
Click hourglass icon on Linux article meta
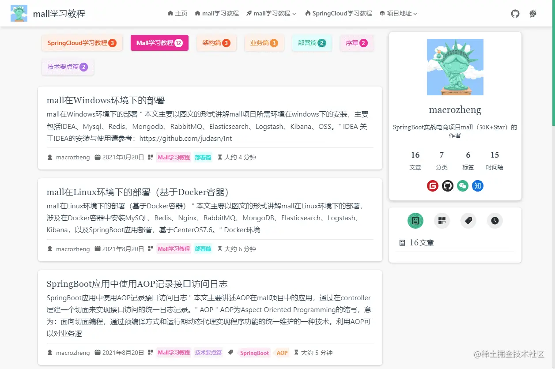coord(220,249)
